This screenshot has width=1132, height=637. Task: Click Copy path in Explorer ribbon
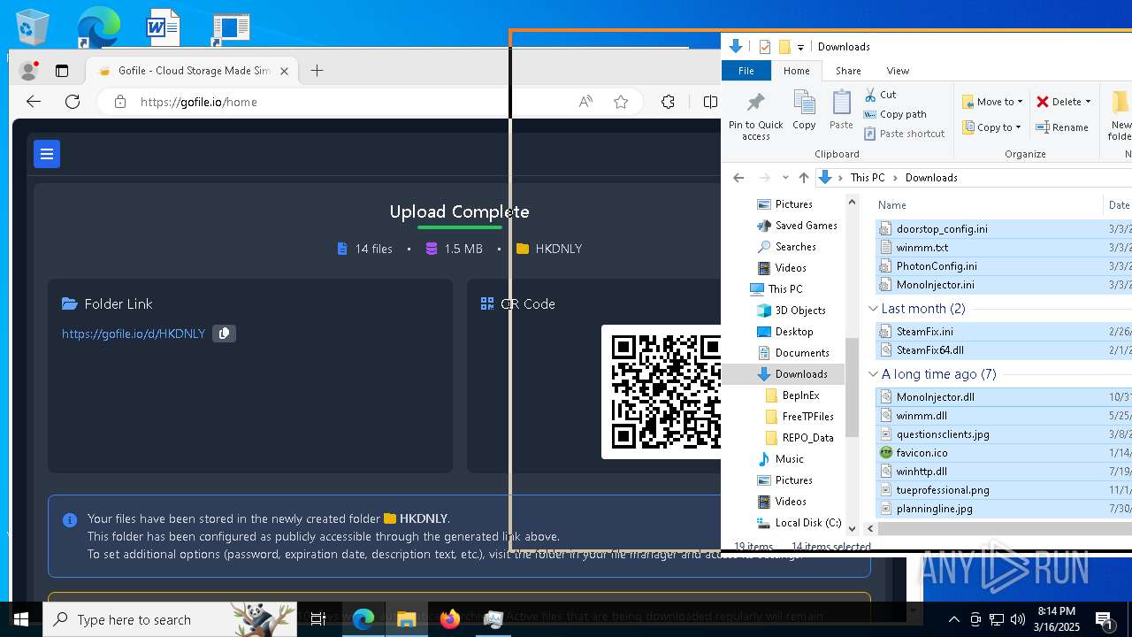[895, 114]
